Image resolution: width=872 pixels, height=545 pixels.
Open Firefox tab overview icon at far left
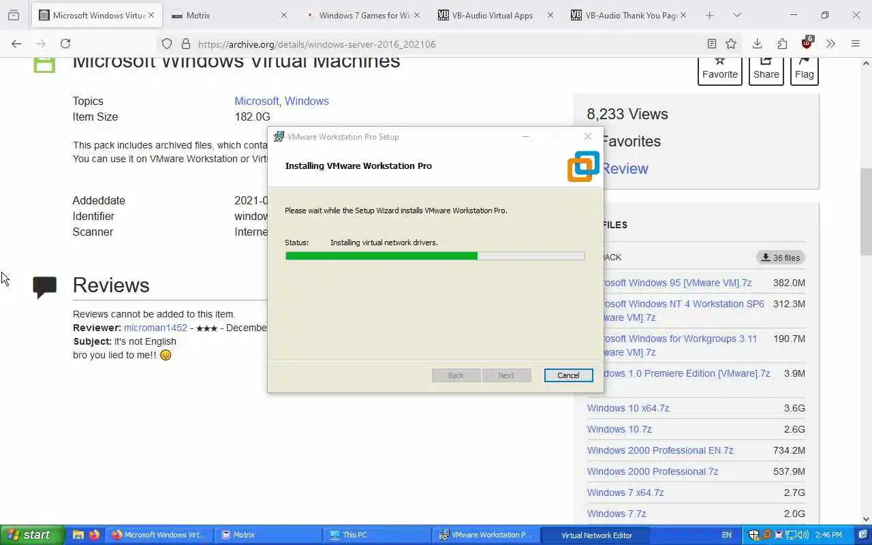pyautogui.click(x=13, y=15)
